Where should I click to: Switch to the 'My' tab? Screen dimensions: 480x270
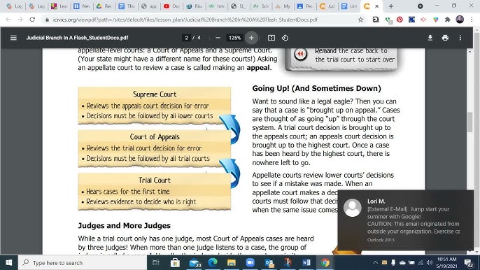[282, 6]
